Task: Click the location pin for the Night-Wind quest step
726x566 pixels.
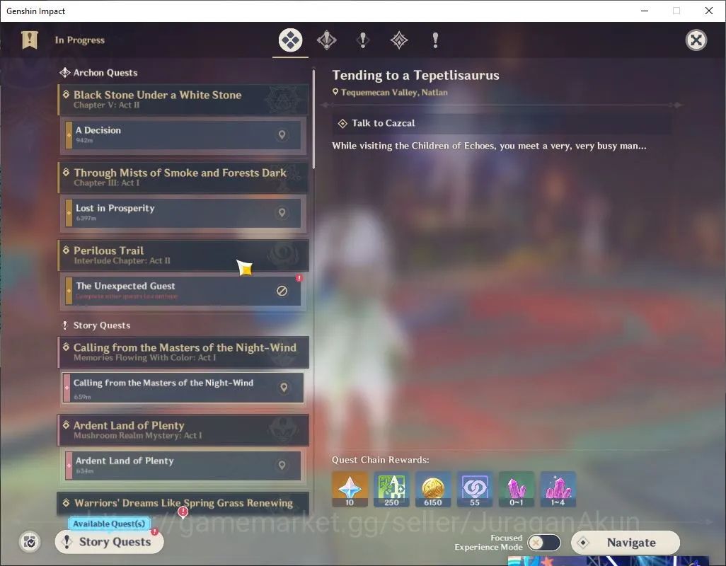Action: pyautogui.click(x=284, y=388)
